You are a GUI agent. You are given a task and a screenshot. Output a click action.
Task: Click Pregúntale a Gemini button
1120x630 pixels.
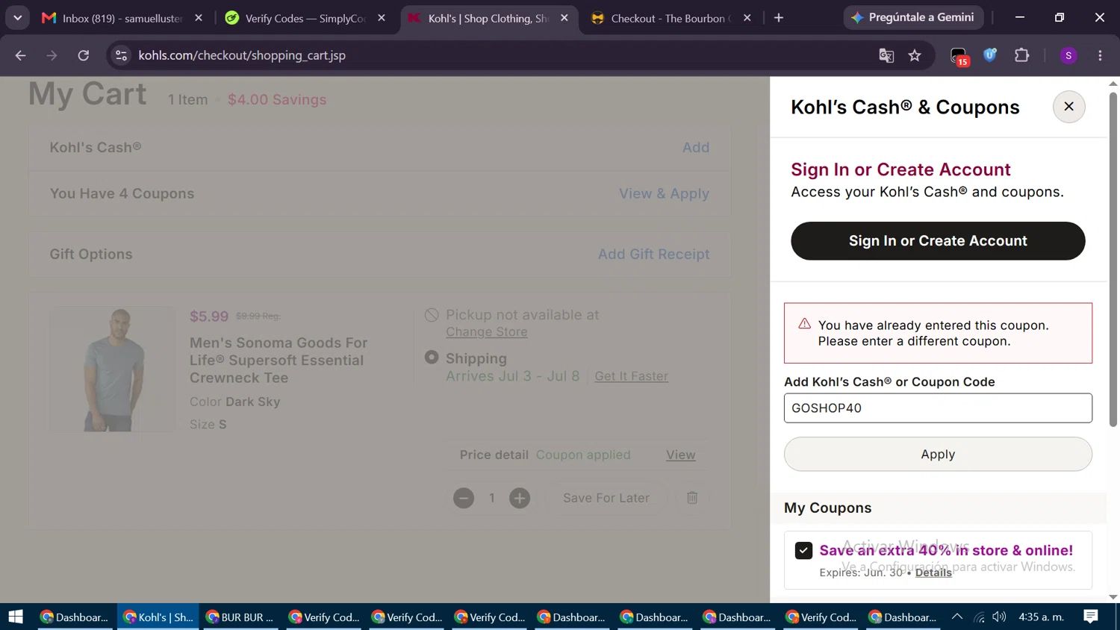pos(913,17)
